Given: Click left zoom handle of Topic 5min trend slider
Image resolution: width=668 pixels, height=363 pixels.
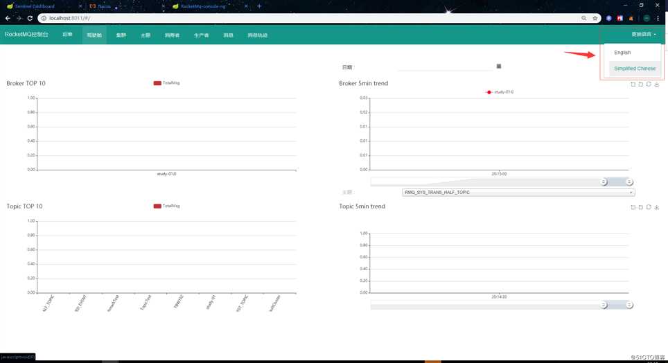Looking at the screenshot, I should point(604,305).
